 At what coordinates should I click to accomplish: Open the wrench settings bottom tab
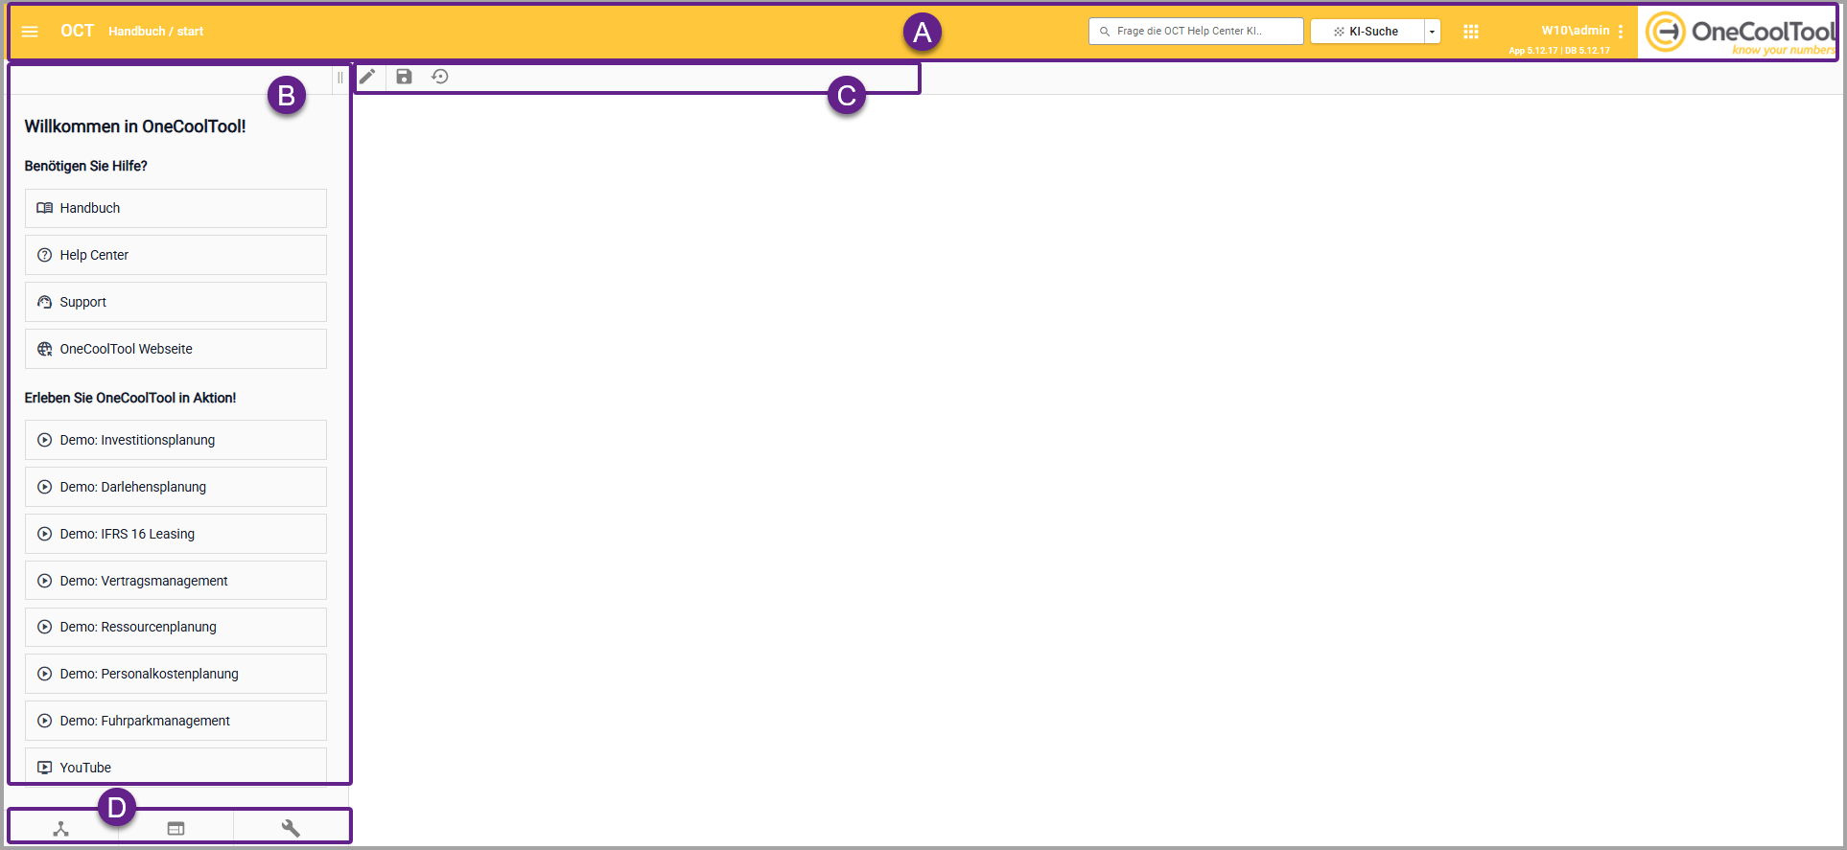[291, 829]
